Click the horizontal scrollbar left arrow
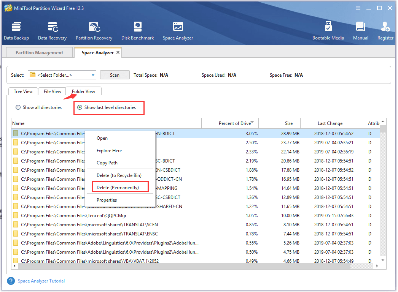The width and height of the screenshot is (398, 292). tap(14, 266)
